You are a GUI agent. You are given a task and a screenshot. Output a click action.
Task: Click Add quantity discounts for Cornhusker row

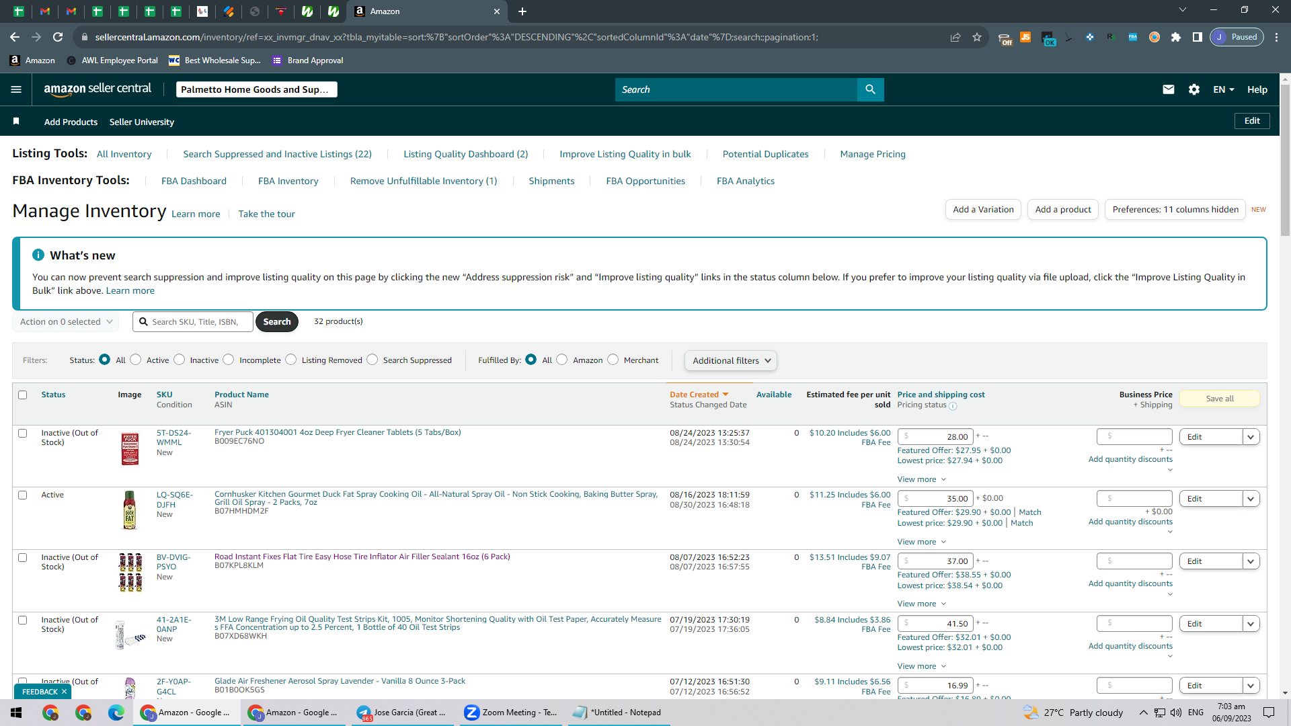click(x=1130, y=522)
